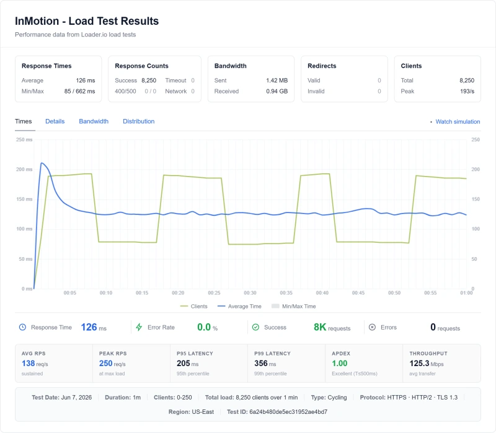This screenshot has height=433, width=496.
Task: Click the clock icon beside Response Time
Action: pyautogui.click(x=22, y=327)
